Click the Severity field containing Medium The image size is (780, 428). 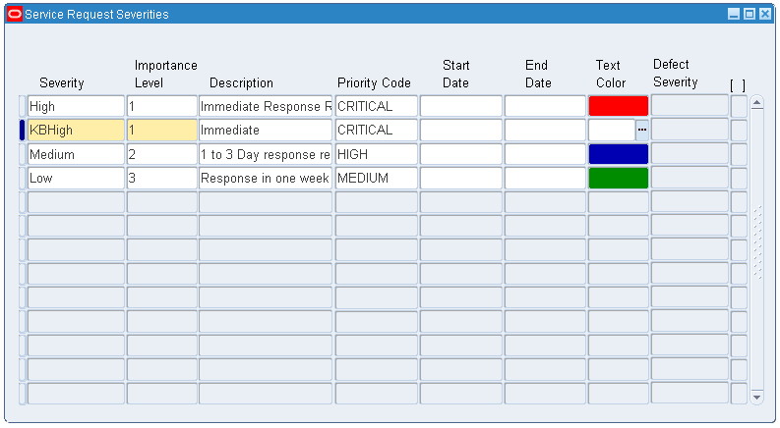point(76,154)
